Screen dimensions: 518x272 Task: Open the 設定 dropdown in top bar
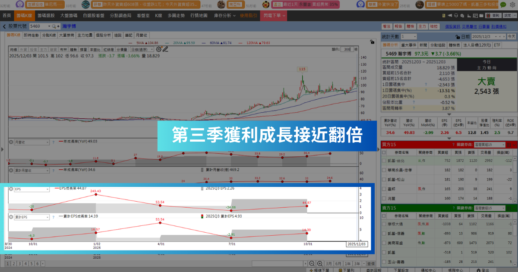coord(511,16)
